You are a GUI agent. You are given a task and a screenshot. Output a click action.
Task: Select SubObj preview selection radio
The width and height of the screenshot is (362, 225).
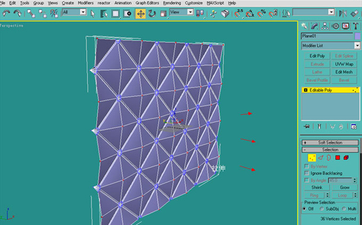click(x=322, y=208)
